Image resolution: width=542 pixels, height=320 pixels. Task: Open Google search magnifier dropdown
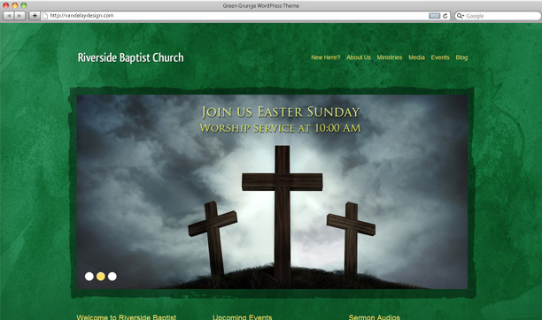coord(460,16)
